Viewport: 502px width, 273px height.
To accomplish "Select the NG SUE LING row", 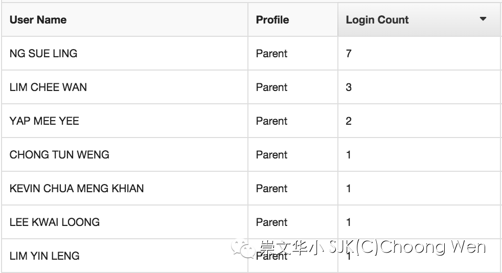I will point(251,53).
